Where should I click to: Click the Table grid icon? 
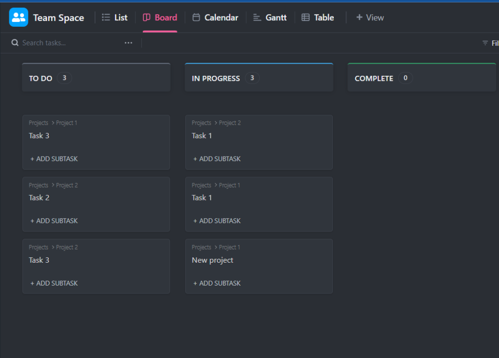point(305,17)
